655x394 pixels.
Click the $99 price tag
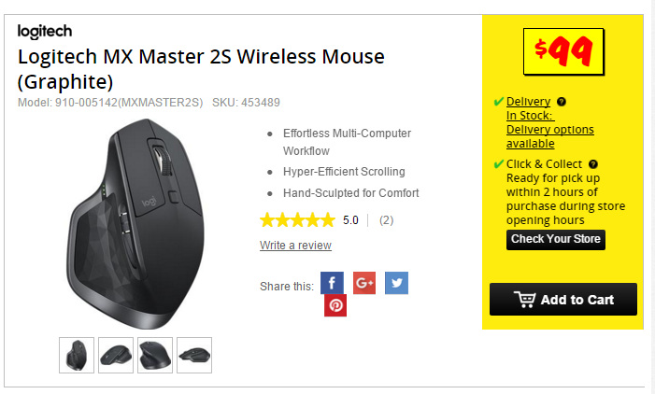(563, 51)
